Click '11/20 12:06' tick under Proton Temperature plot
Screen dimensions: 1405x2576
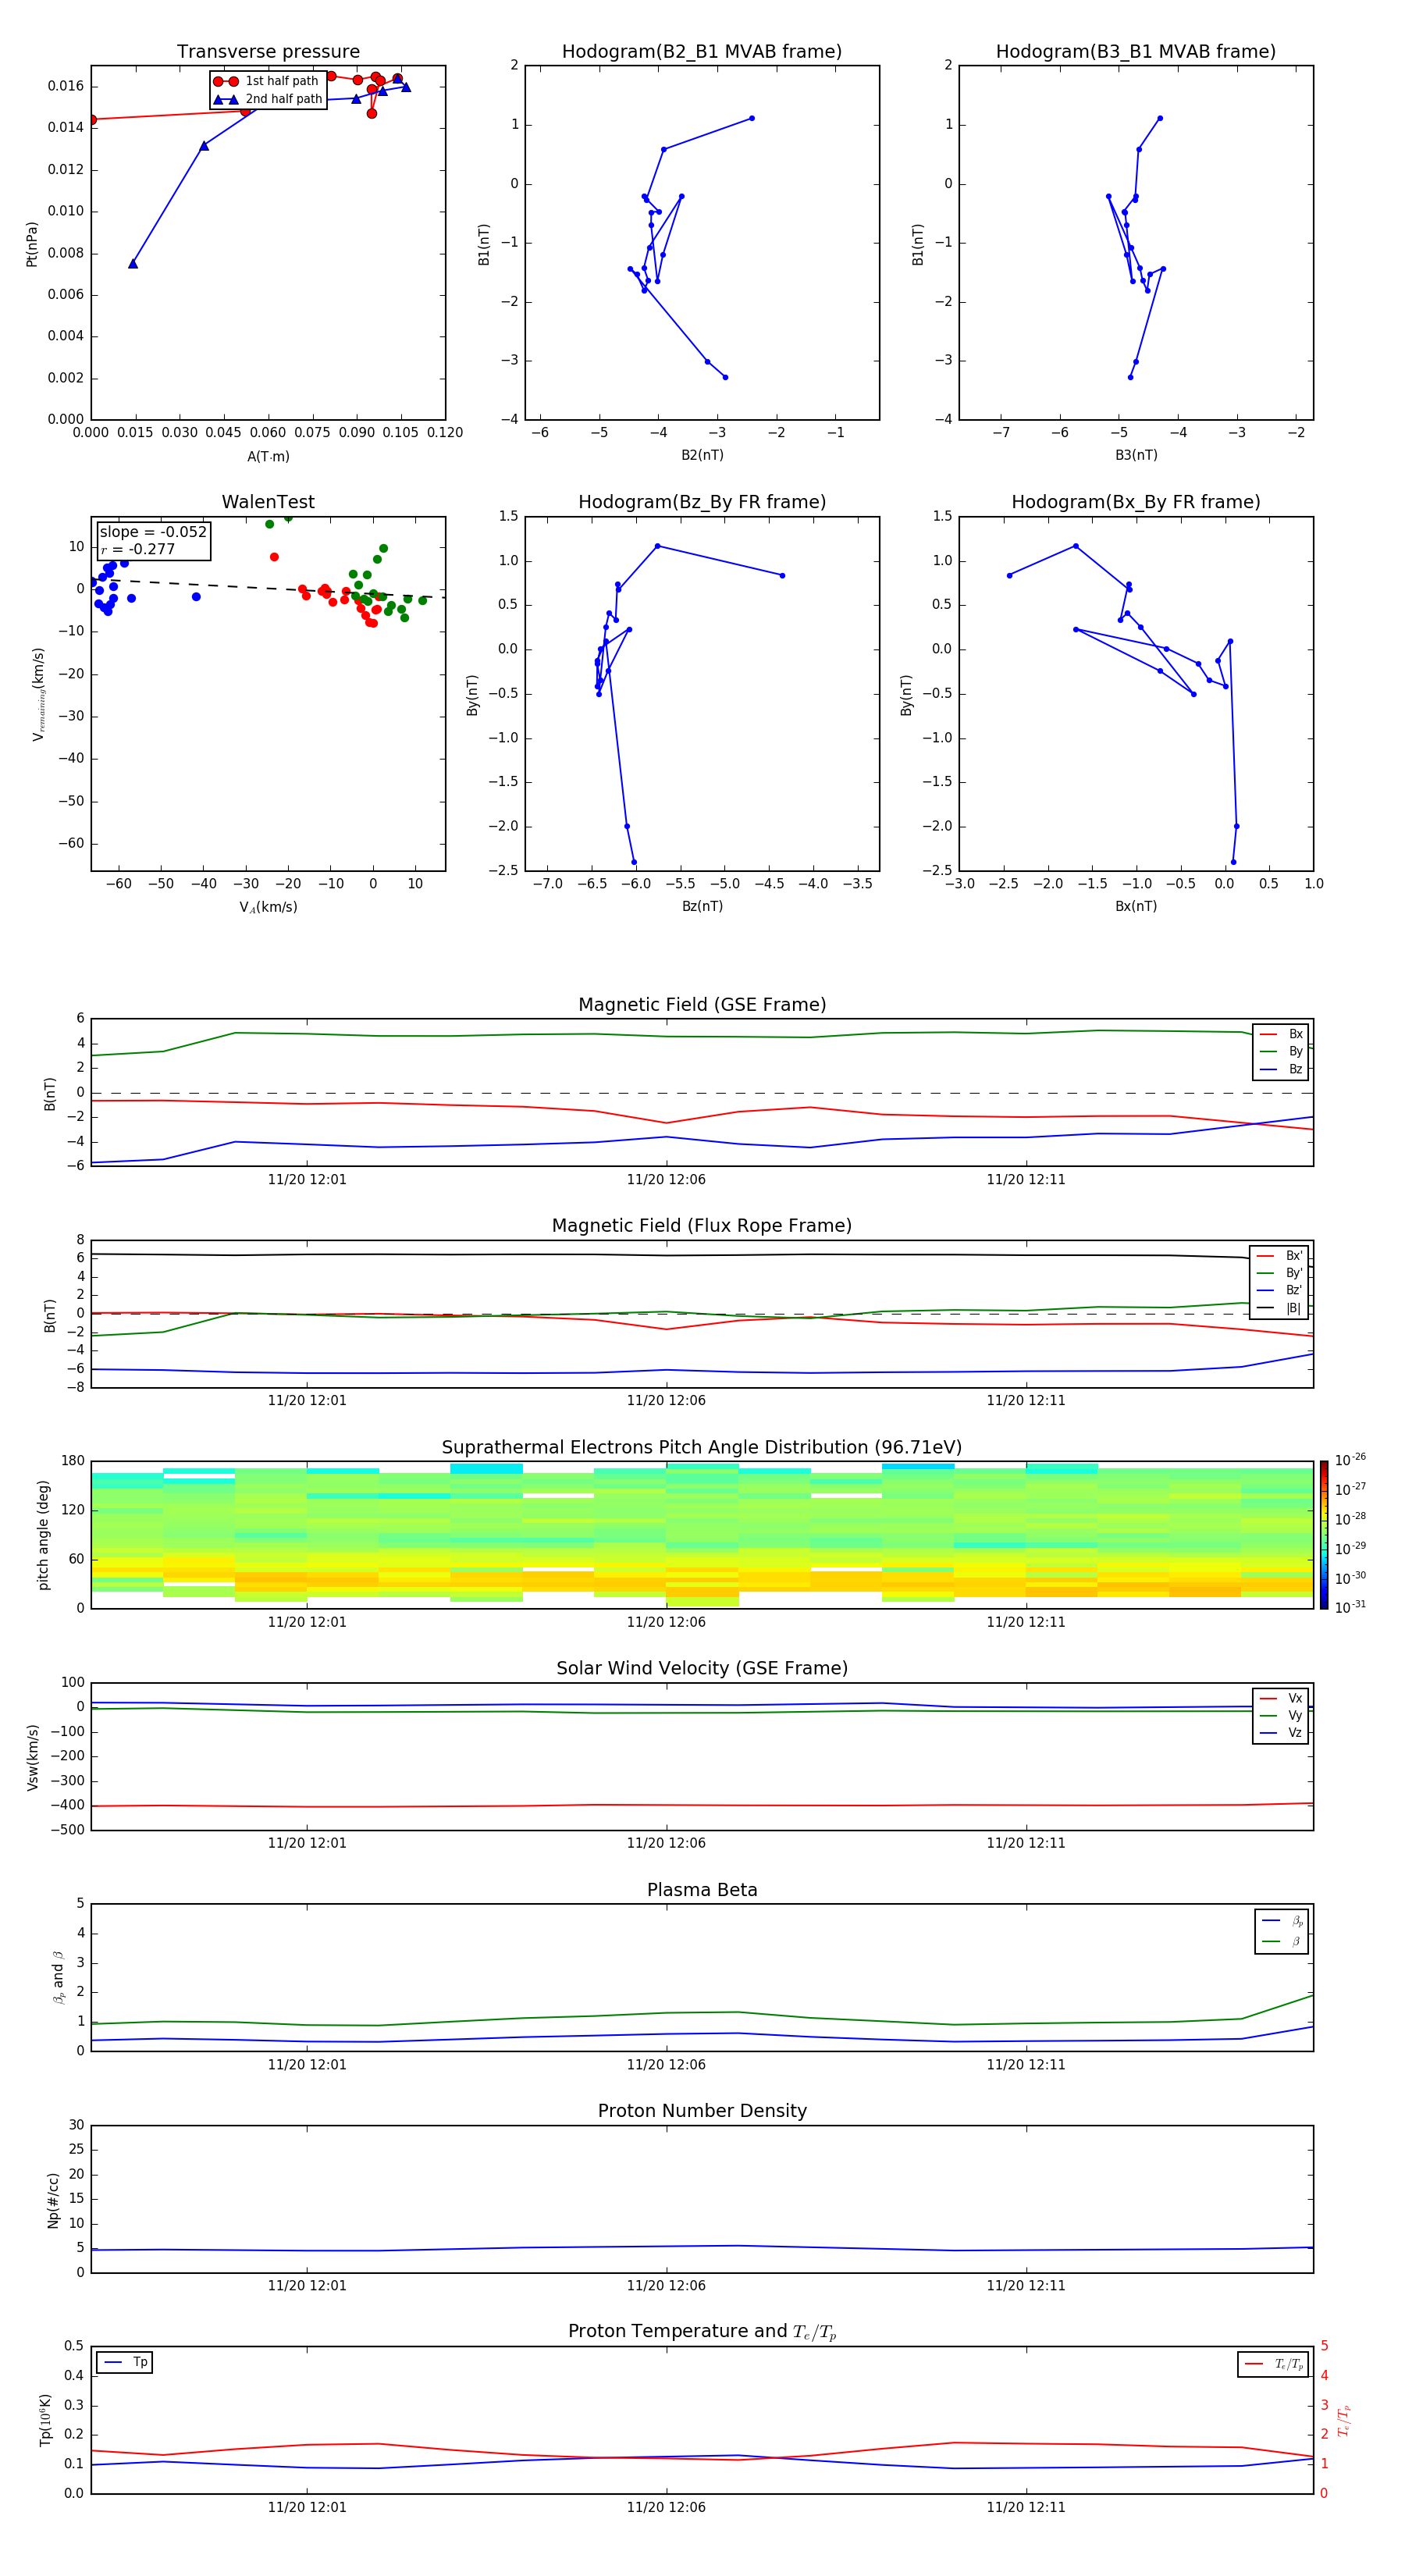pos(666,2507)
